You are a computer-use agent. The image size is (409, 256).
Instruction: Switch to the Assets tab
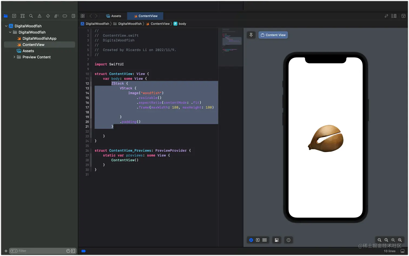[x=114, y=16]
